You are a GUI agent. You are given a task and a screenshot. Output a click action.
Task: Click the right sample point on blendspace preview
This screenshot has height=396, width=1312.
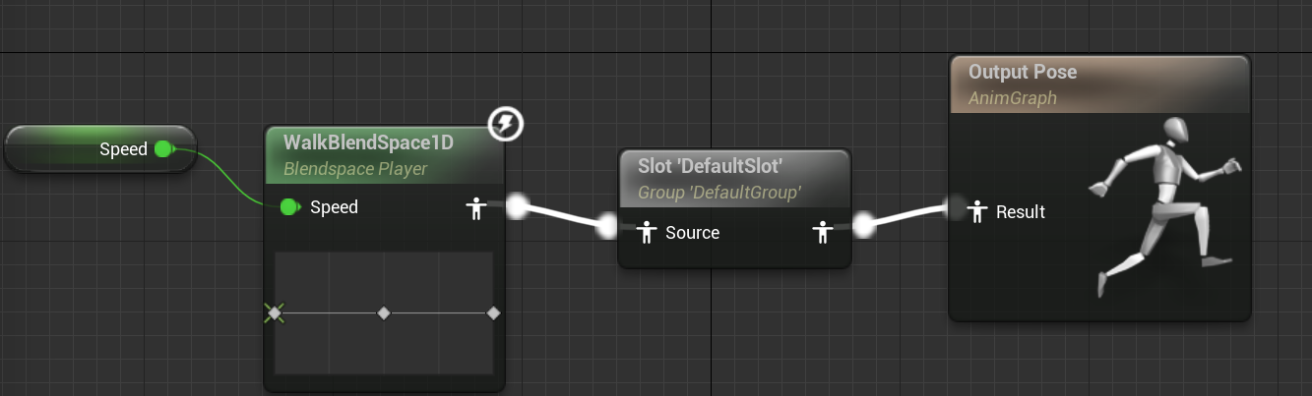(x=493, y=312)
